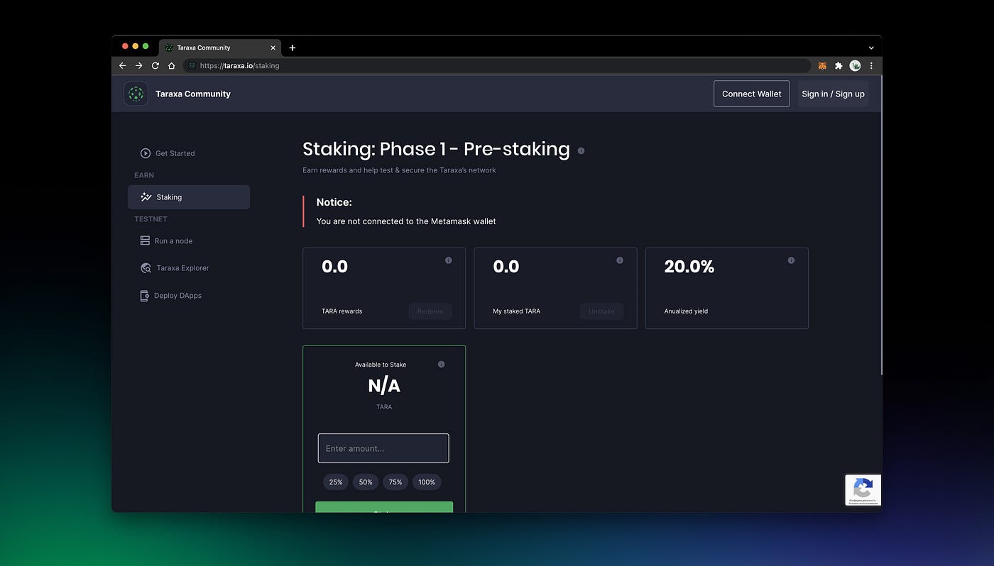The width and height of the screenshot is (994, 566).
Task: Click the N/A available amount text
Action: click(384, 386)
